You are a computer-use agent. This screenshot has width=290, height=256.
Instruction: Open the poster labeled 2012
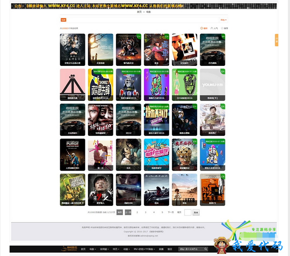point(128,120)
